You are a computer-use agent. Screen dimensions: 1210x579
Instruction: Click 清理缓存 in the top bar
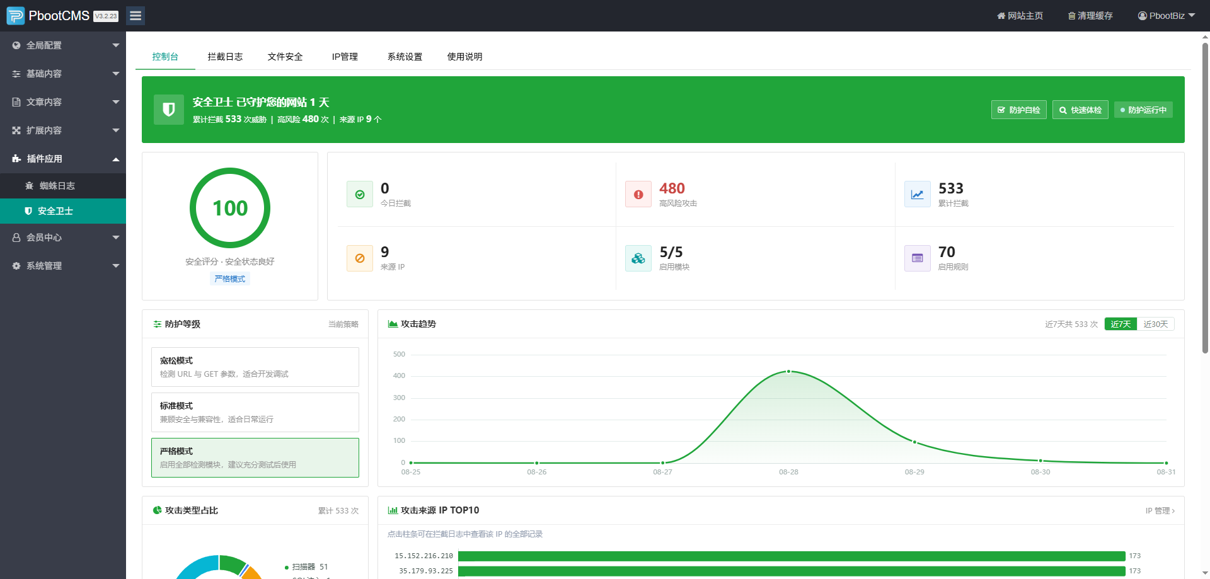[1090, 16]
